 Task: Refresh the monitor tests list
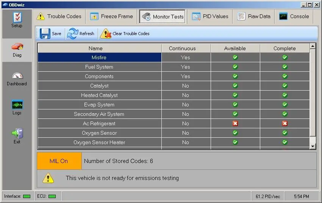[x=81, y=34]
